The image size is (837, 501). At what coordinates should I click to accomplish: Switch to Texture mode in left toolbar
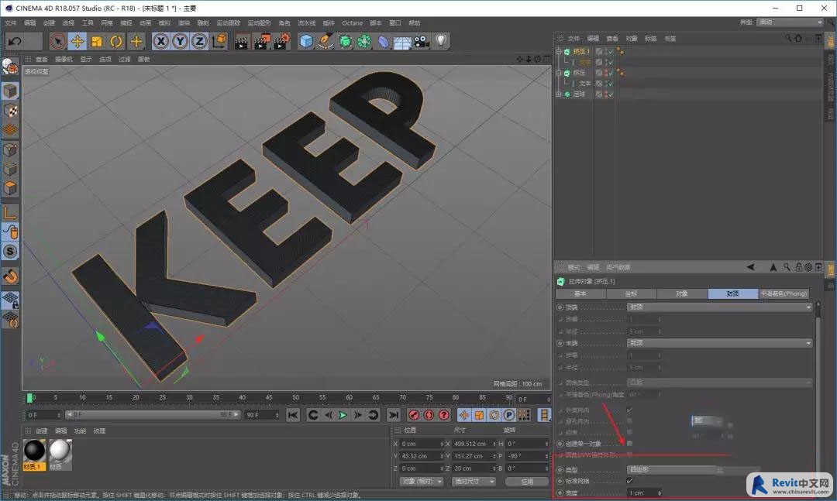(10, 111)
